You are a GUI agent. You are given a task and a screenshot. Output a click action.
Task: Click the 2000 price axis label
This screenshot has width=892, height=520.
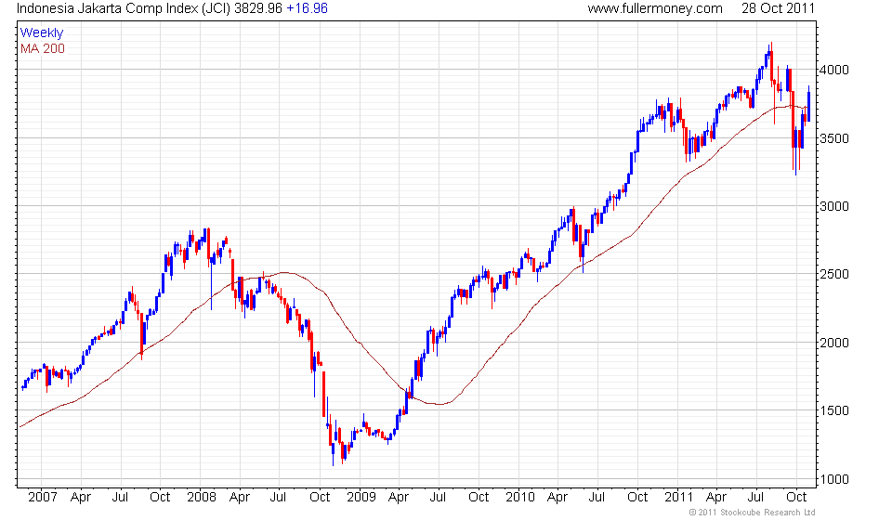(834, 343)
